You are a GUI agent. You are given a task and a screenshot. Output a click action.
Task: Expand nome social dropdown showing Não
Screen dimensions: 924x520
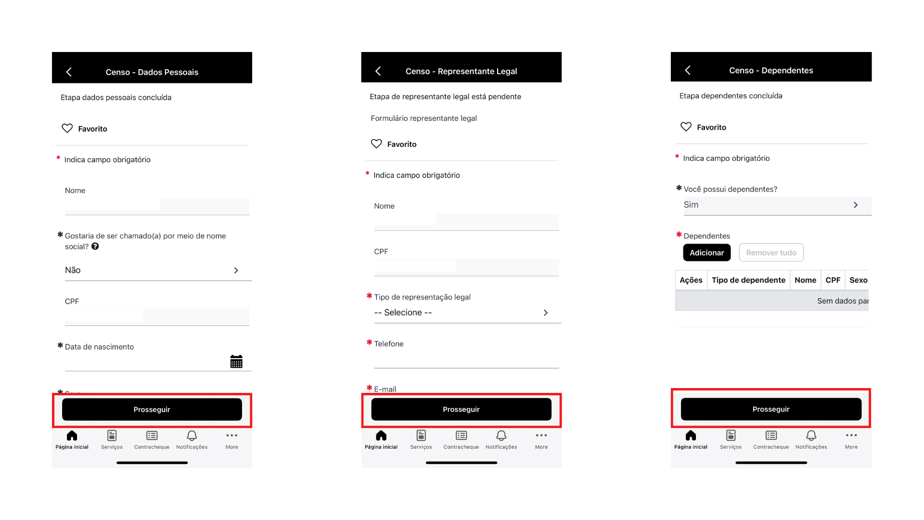point(152,271)
